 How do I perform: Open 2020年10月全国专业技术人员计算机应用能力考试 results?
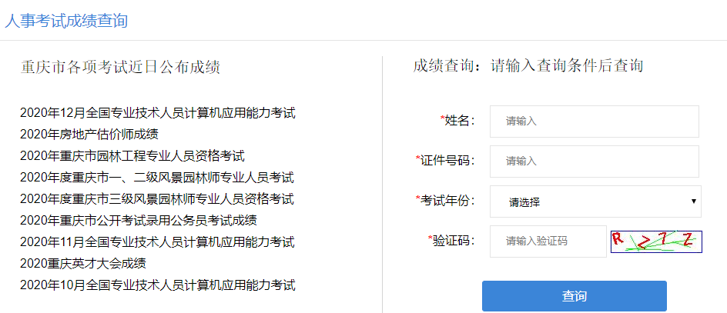(x=158, y=285)
